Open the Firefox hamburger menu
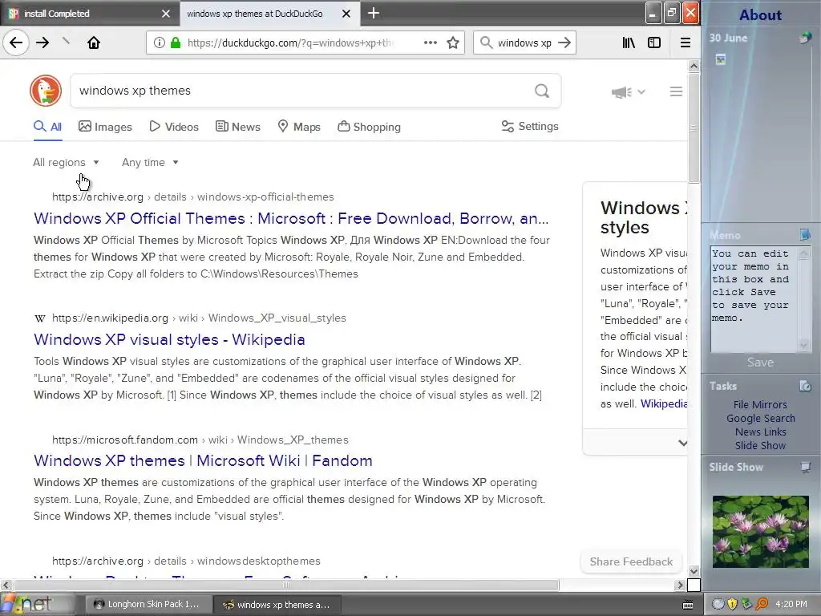 [x=685, y=43]
